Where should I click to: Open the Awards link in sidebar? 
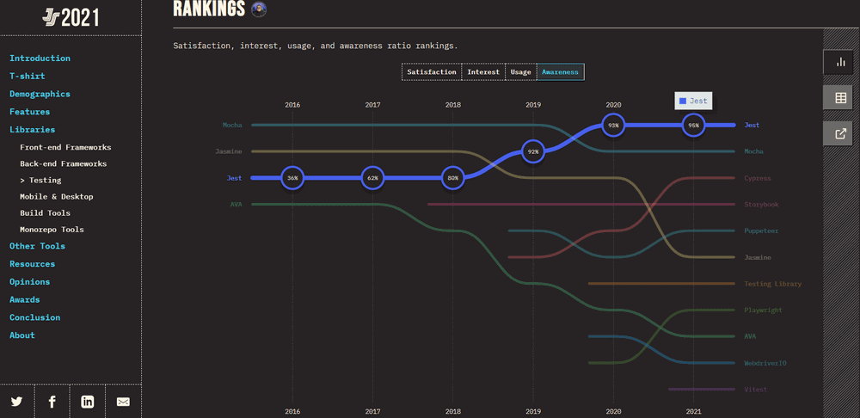coord(24,299)
